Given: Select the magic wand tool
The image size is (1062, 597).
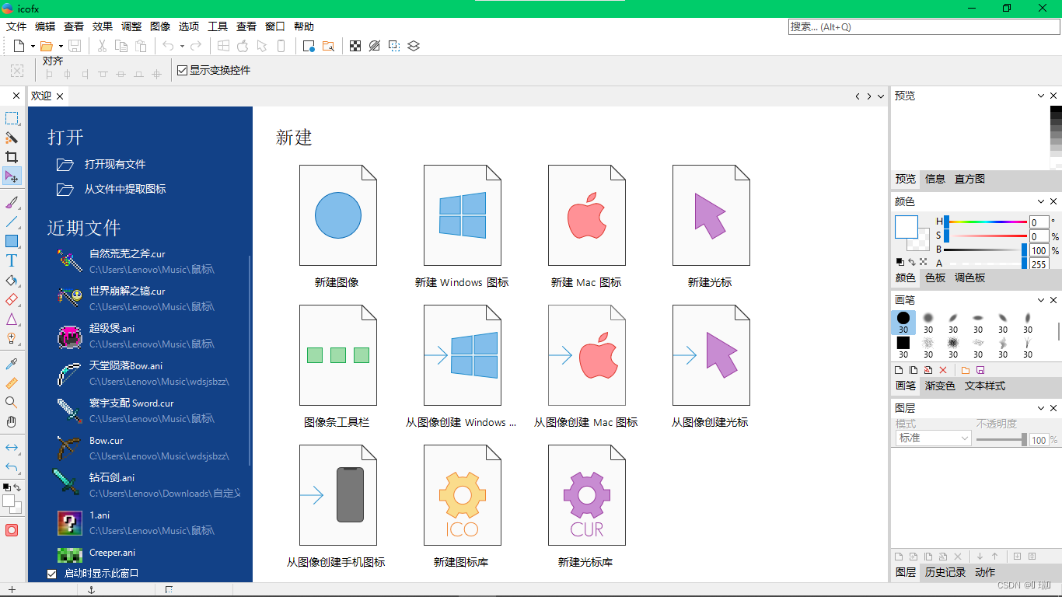Looking at the screenshot, I should [12, 138].
